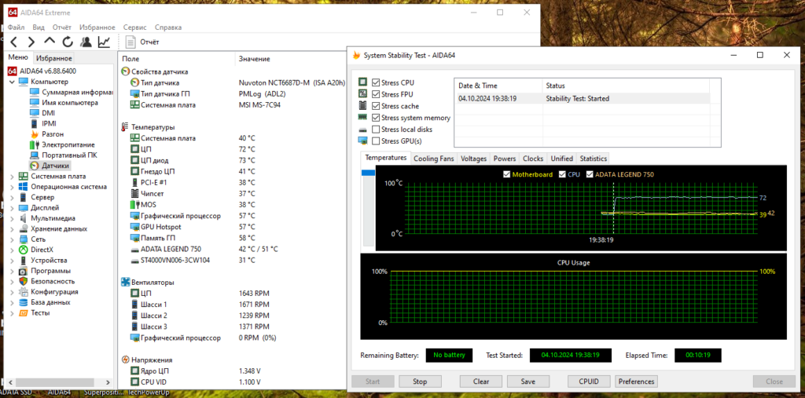Click the Значение column header

[x=254, y=59]
